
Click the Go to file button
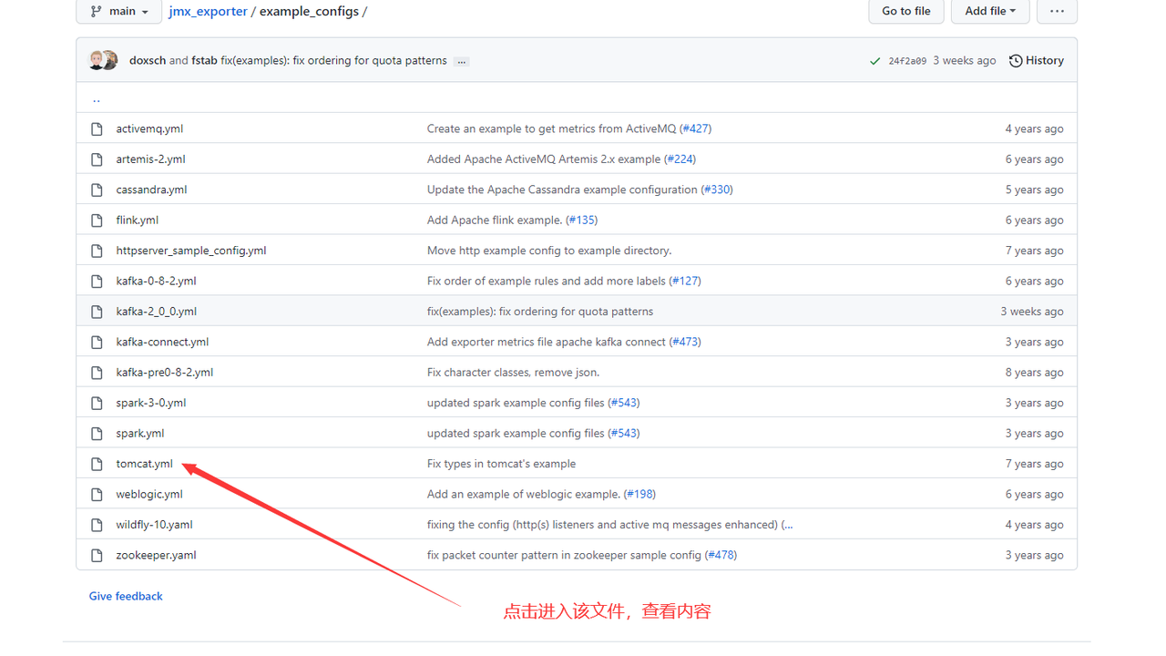[x=905, y=11]
